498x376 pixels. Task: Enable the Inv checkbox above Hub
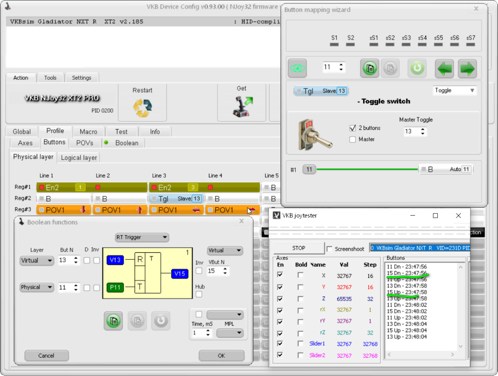199,271
